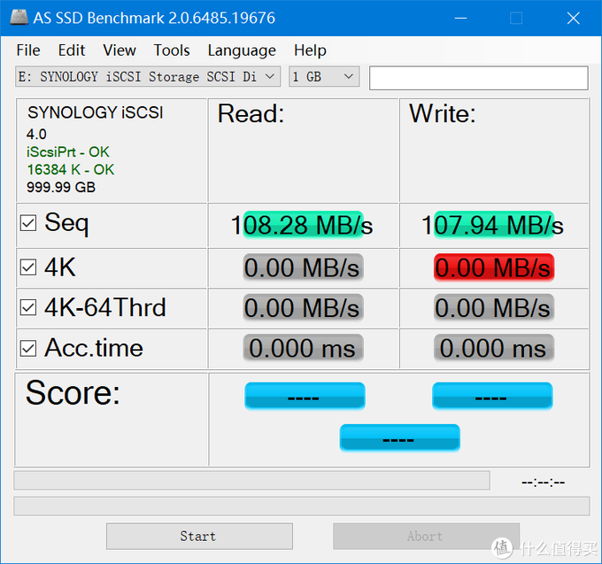The height and width of the screenshot is (564, 602).
Task: Open the Edit menu
Action: pyautogui.click(x=72, y=50)
